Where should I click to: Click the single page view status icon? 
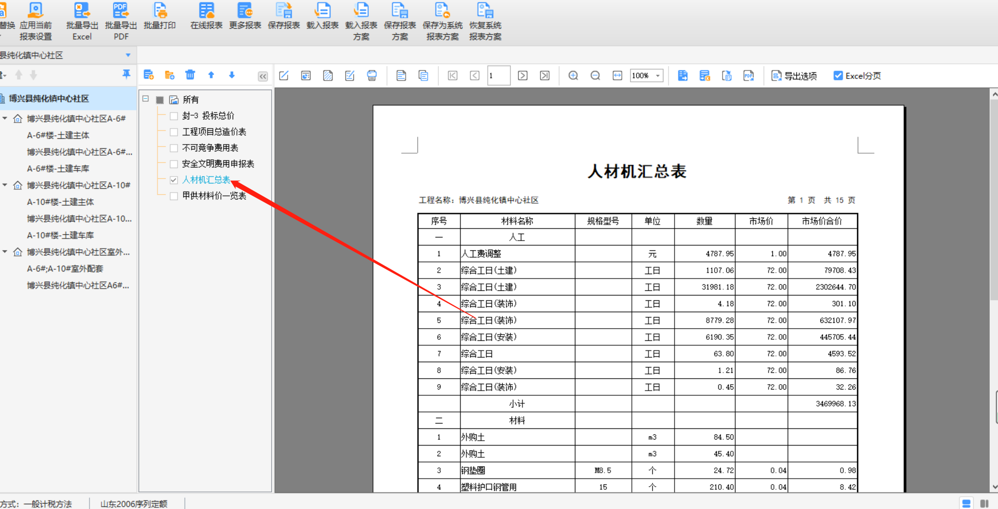(967, 503)
